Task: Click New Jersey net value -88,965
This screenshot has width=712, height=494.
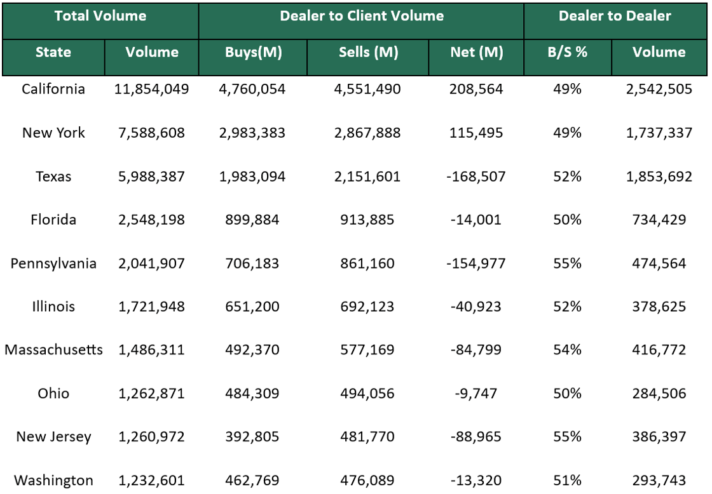Action: [x=476, y=437]
